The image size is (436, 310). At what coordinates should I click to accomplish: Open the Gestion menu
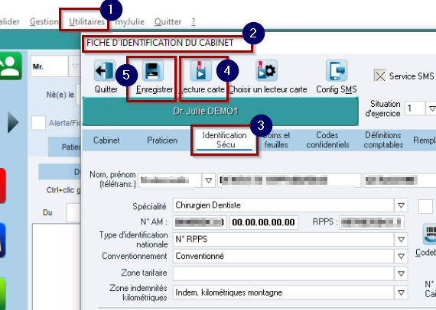44,21
